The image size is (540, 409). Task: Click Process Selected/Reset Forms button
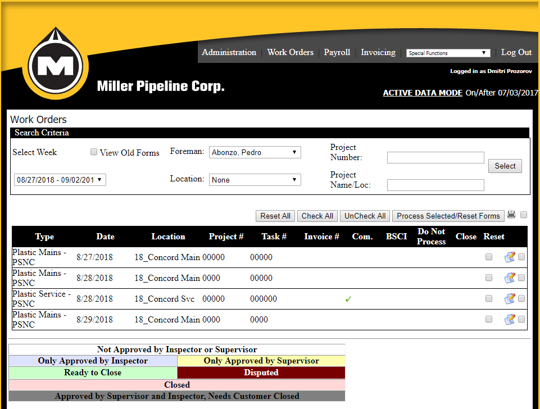click(448, 216)
